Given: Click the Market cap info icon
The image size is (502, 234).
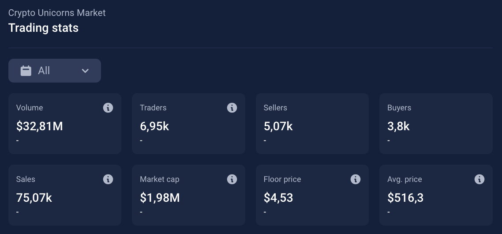Looking at the screenshot, I should coord(232,179).
